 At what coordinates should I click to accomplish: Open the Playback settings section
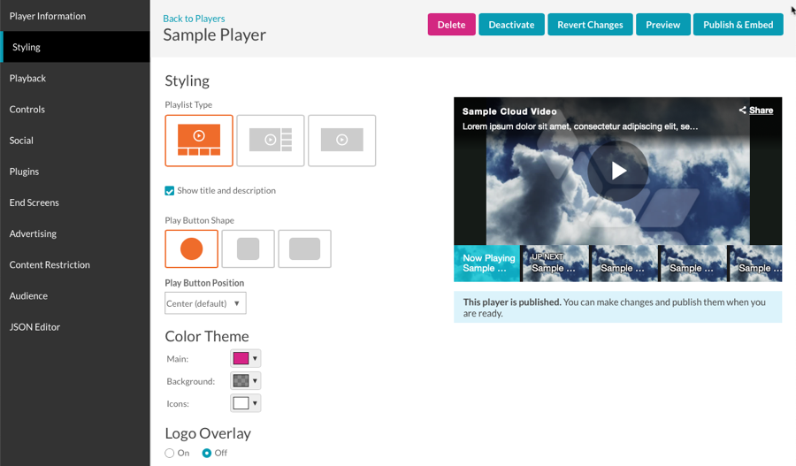(75, 78)
